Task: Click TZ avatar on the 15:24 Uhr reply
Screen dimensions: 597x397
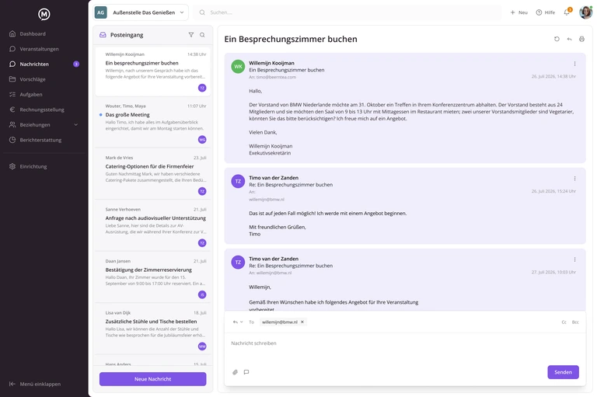Action: (x=238, y=181)
